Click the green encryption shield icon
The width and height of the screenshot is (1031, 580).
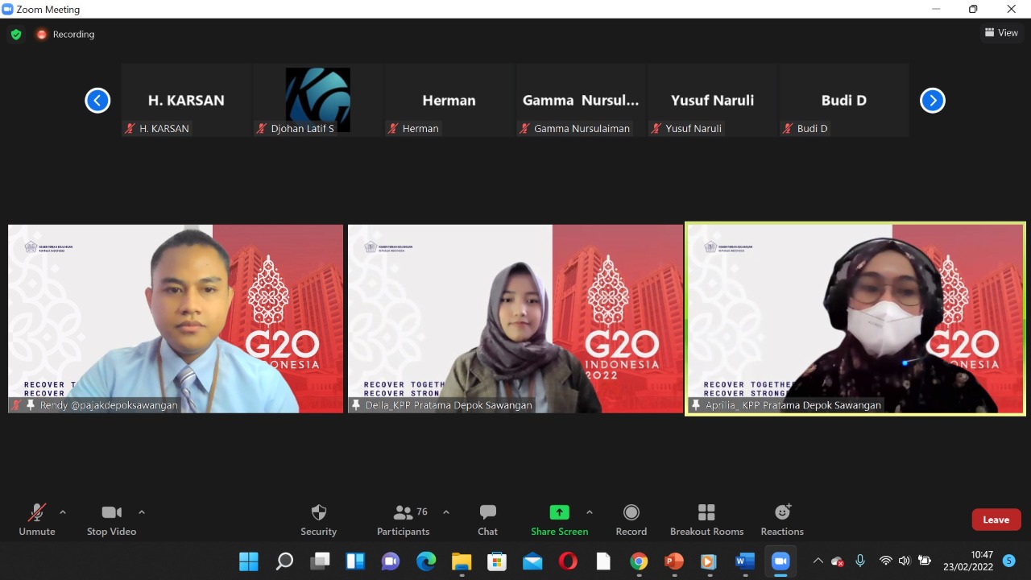point(16,34)
